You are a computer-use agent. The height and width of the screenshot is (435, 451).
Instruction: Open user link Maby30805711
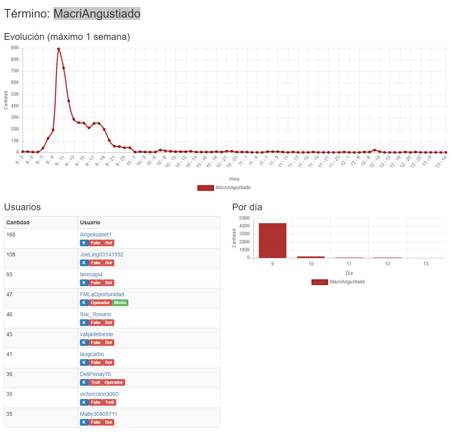[98, 414]
